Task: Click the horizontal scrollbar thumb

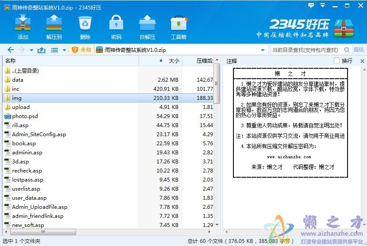Action: [x=43, y=232]
